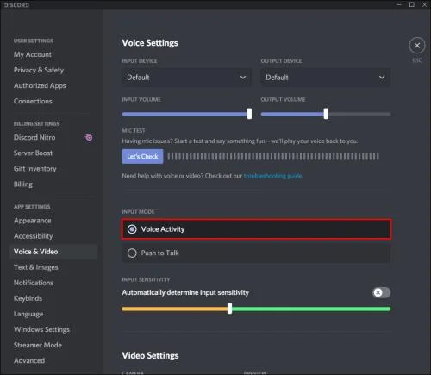Start mic test with Let's Check

(x=142, y=156)
